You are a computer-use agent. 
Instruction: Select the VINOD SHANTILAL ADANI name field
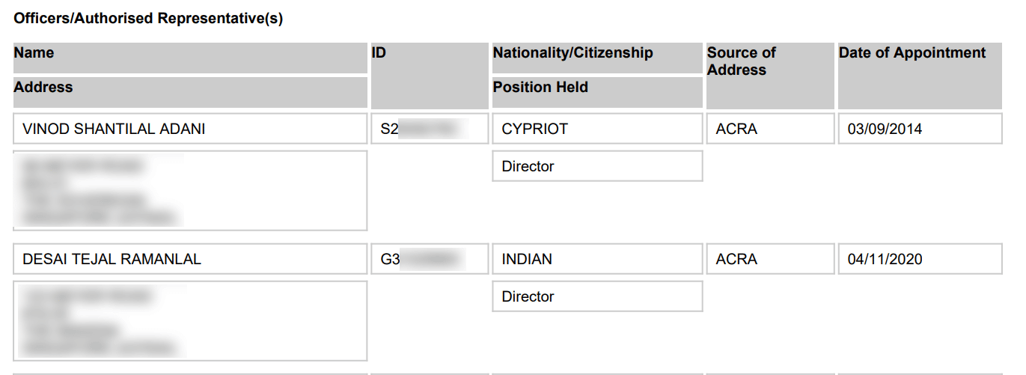pos(190,129)
